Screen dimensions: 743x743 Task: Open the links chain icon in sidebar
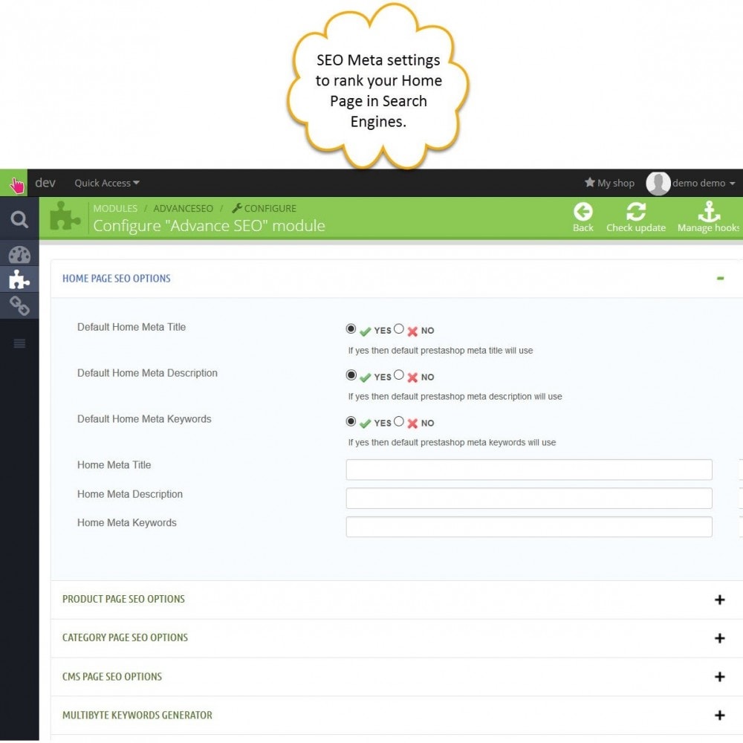pos(19,305)
